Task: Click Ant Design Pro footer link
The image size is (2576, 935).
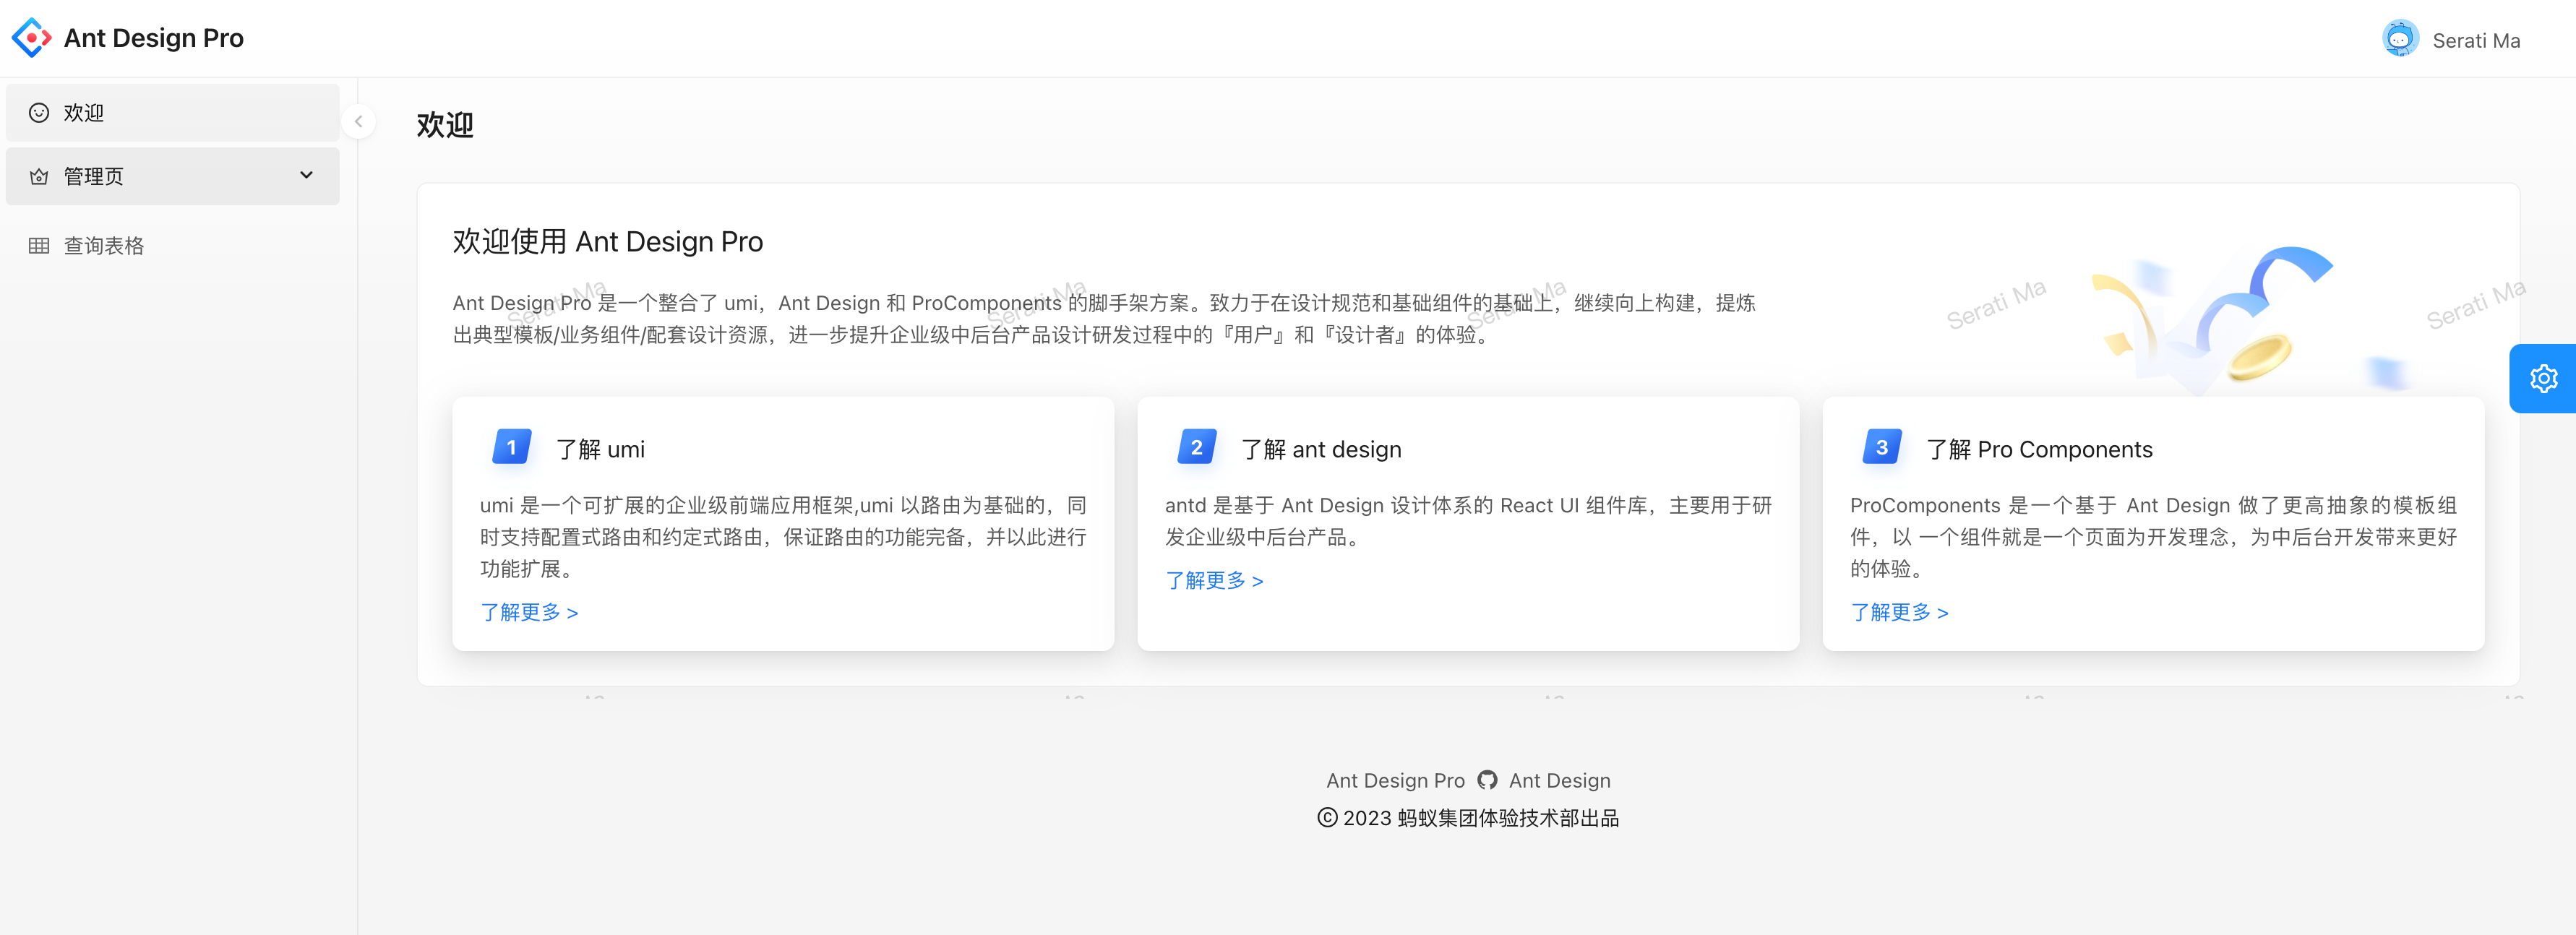Action: click(x=1395, y=780)
